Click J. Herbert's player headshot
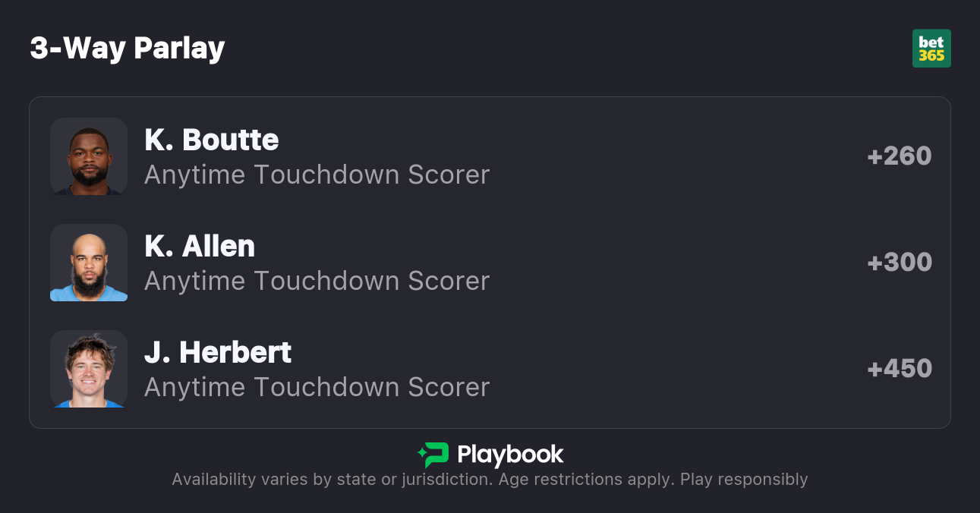 pos(89,369)
